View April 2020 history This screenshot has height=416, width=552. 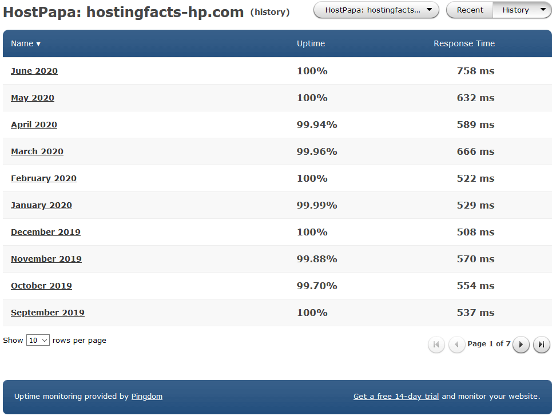(x=34, y=125)
